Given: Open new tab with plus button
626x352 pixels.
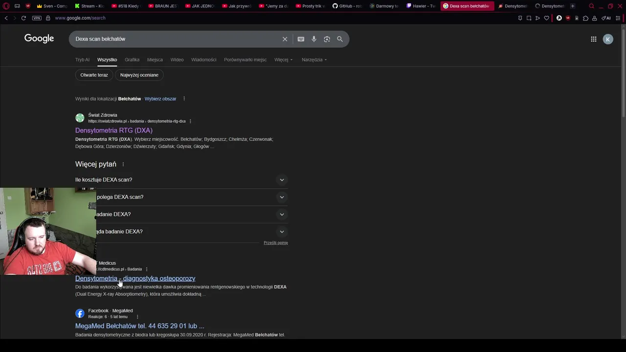Looking at the screenshot, I should pyautogui.click(x=573, y=6).
